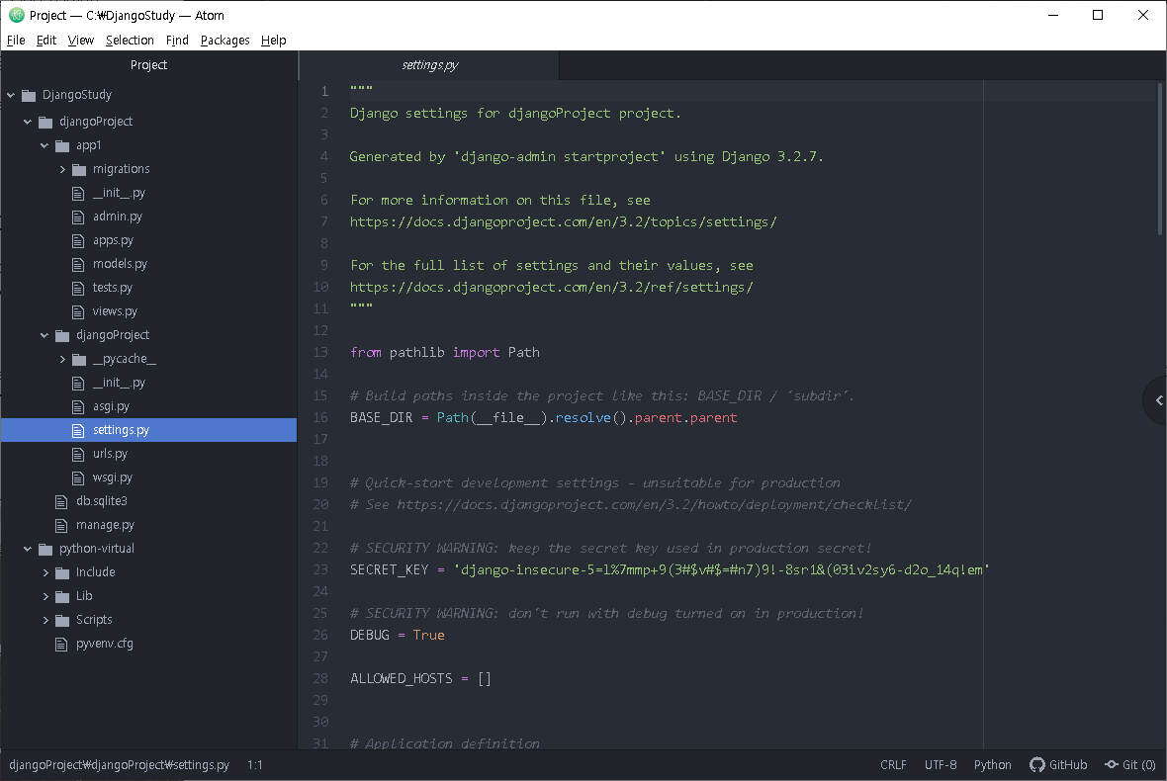Image resolution: width=1167 pixels, height=781 pixels.
Task: Click the views.py file icon
Action: click(x=78, y=311)
